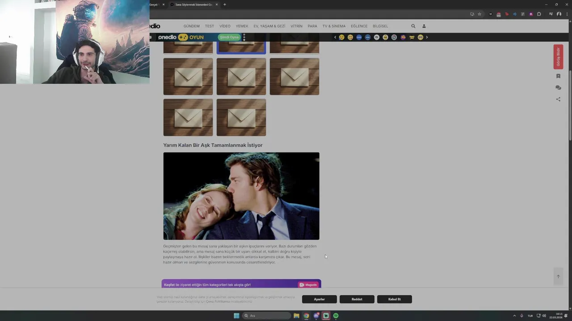The width and height of the screenshot is (572, 321).
Task: Open the Onedio search icon
Action: (x=413, y=26)
